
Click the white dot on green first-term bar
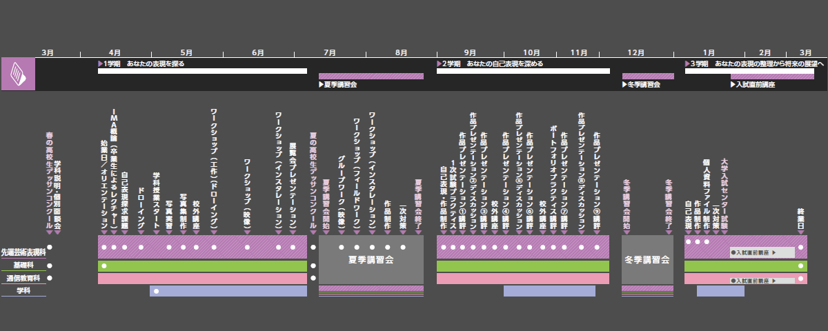(x=104, y=265)
